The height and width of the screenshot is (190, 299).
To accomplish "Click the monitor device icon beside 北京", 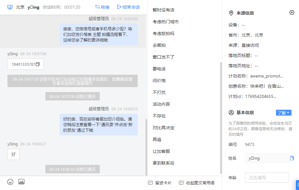I will pos(10,7).
